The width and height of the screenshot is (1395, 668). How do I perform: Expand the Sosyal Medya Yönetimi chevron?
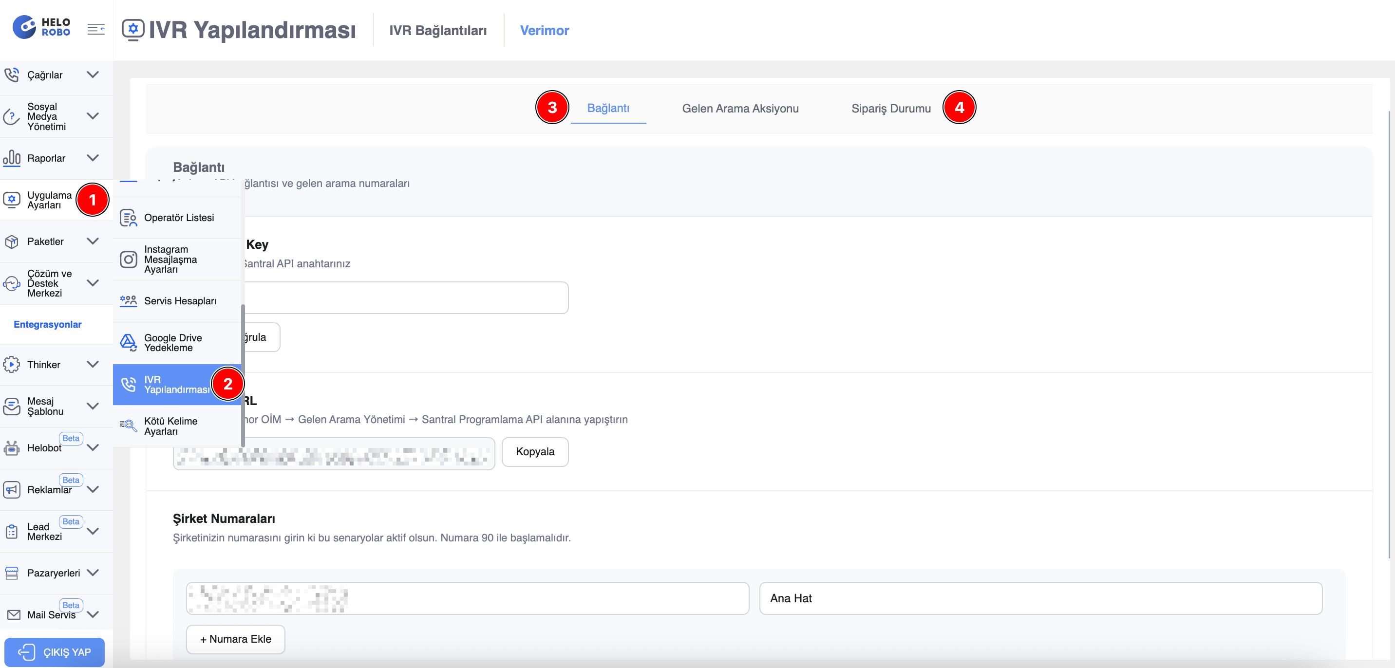[93, 116]
